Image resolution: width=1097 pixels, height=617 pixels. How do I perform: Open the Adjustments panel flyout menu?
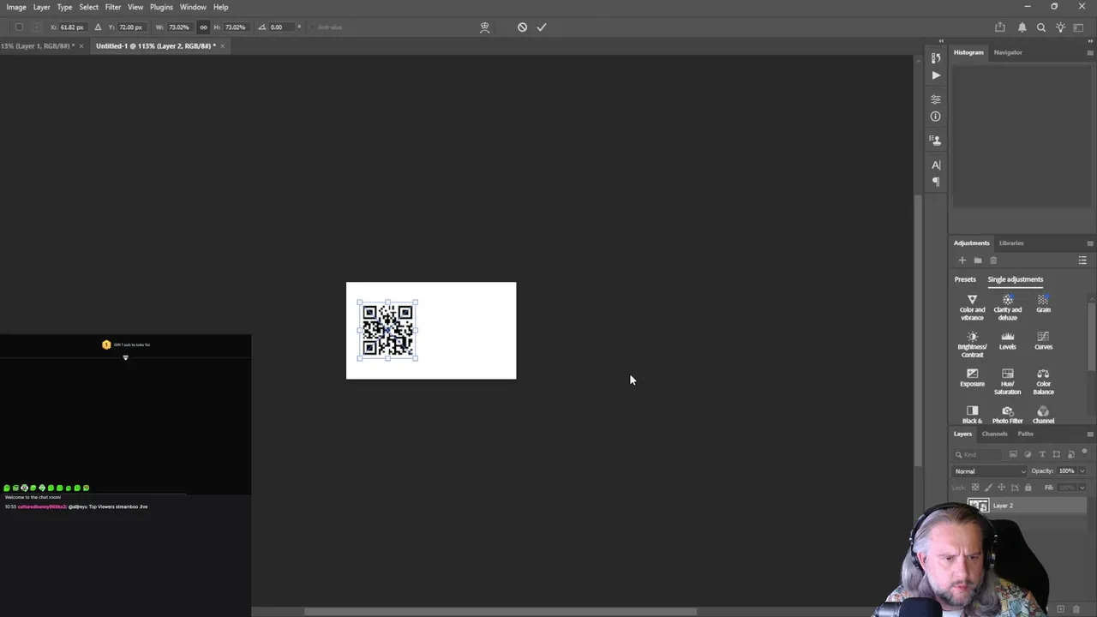(1089, 243)
